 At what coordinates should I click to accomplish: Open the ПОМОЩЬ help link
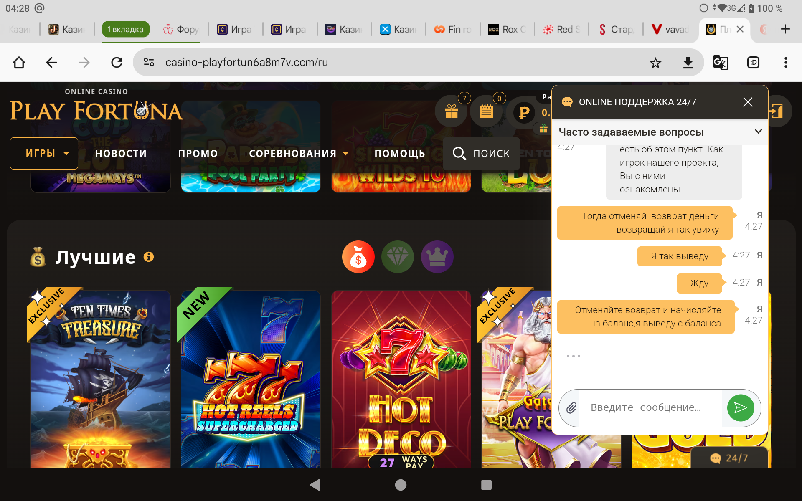pos(400,154)
